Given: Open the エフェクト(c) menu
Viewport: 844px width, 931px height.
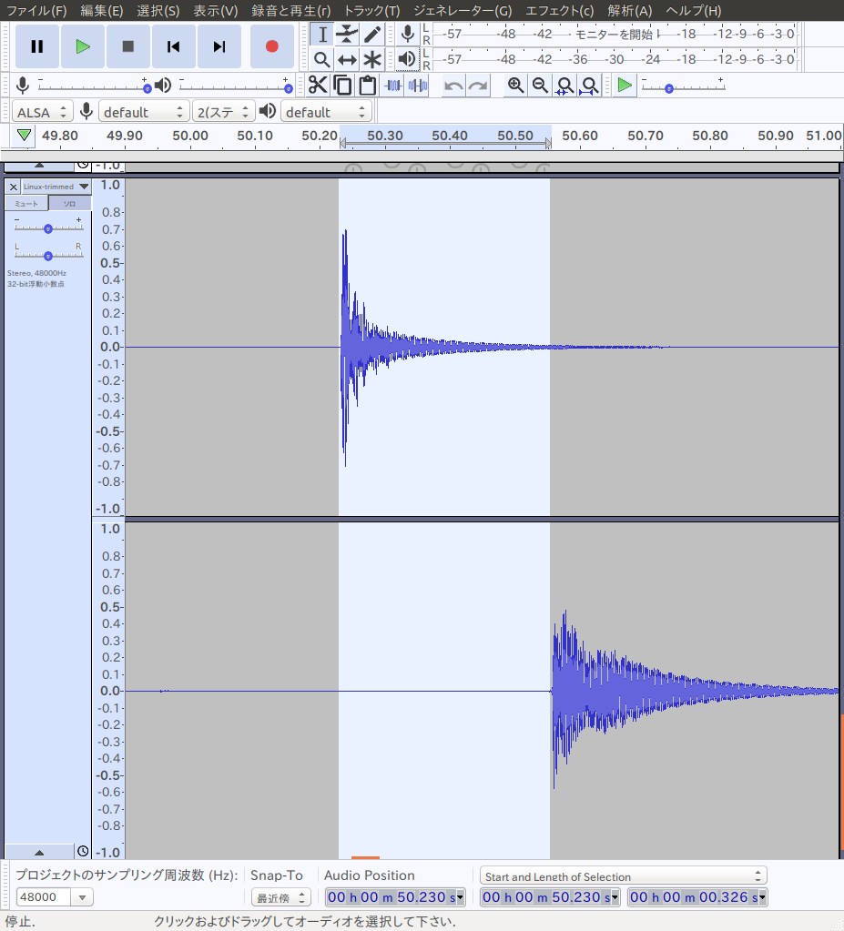Looking at the screenshot, I should 560,11.
